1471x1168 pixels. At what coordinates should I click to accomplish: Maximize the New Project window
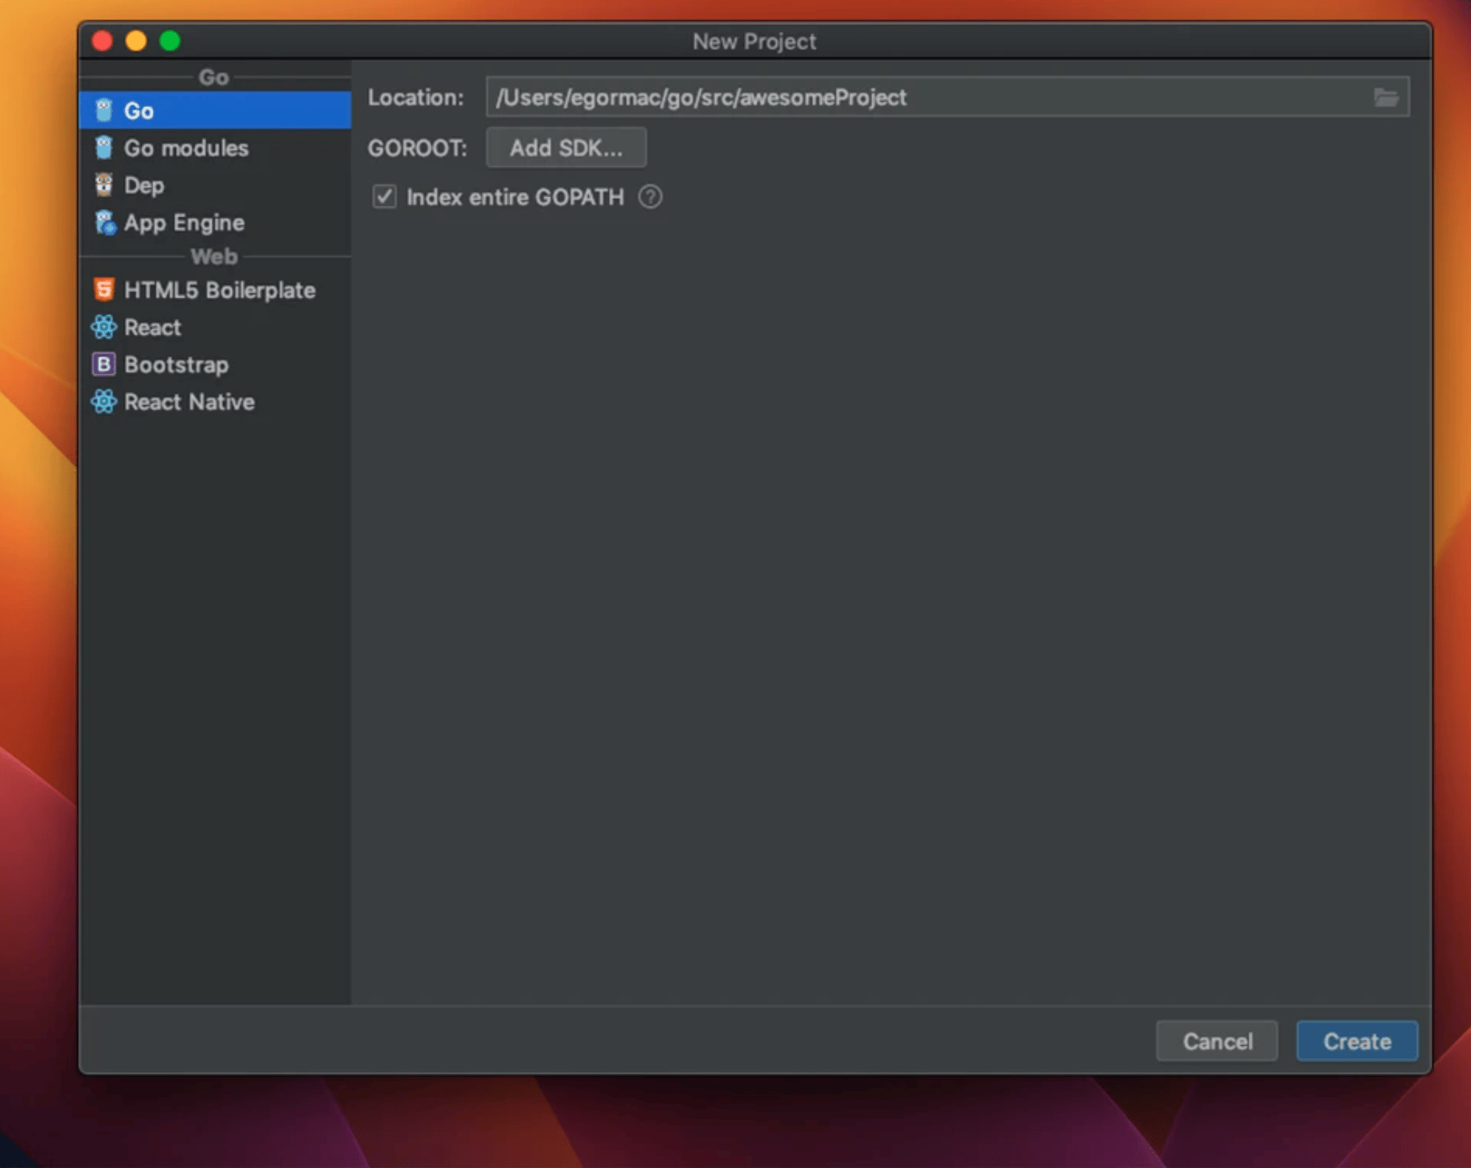[170, 40]
